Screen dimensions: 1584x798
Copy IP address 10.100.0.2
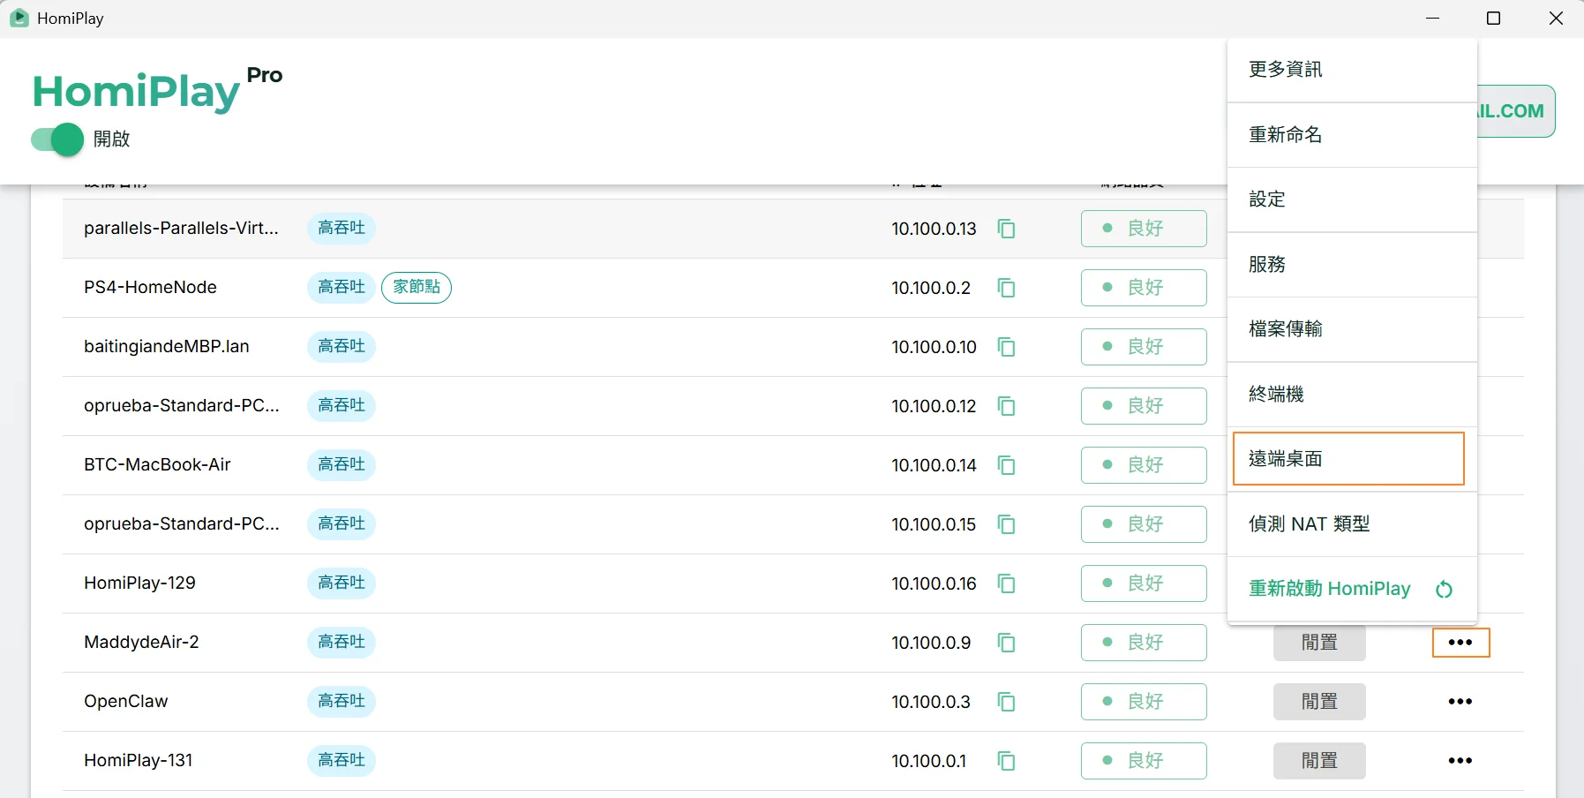tap(1006, 288)
